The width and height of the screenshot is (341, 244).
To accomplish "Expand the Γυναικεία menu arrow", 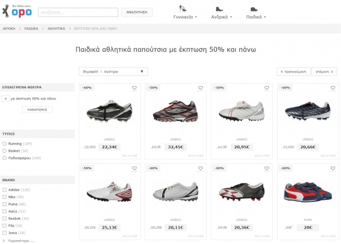I will click(x=196, y=17).
